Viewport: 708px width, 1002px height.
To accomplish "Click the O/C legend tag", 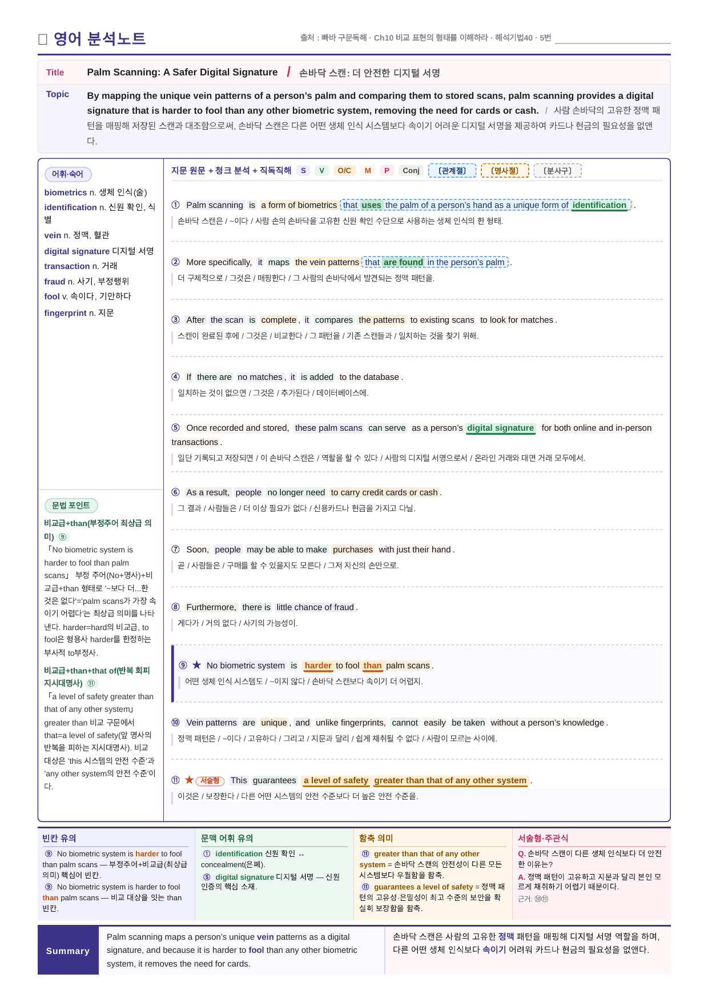I will [344, 170].
